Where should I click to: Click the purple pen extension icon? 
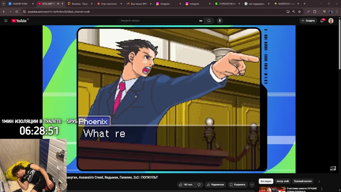click(308, 12)
